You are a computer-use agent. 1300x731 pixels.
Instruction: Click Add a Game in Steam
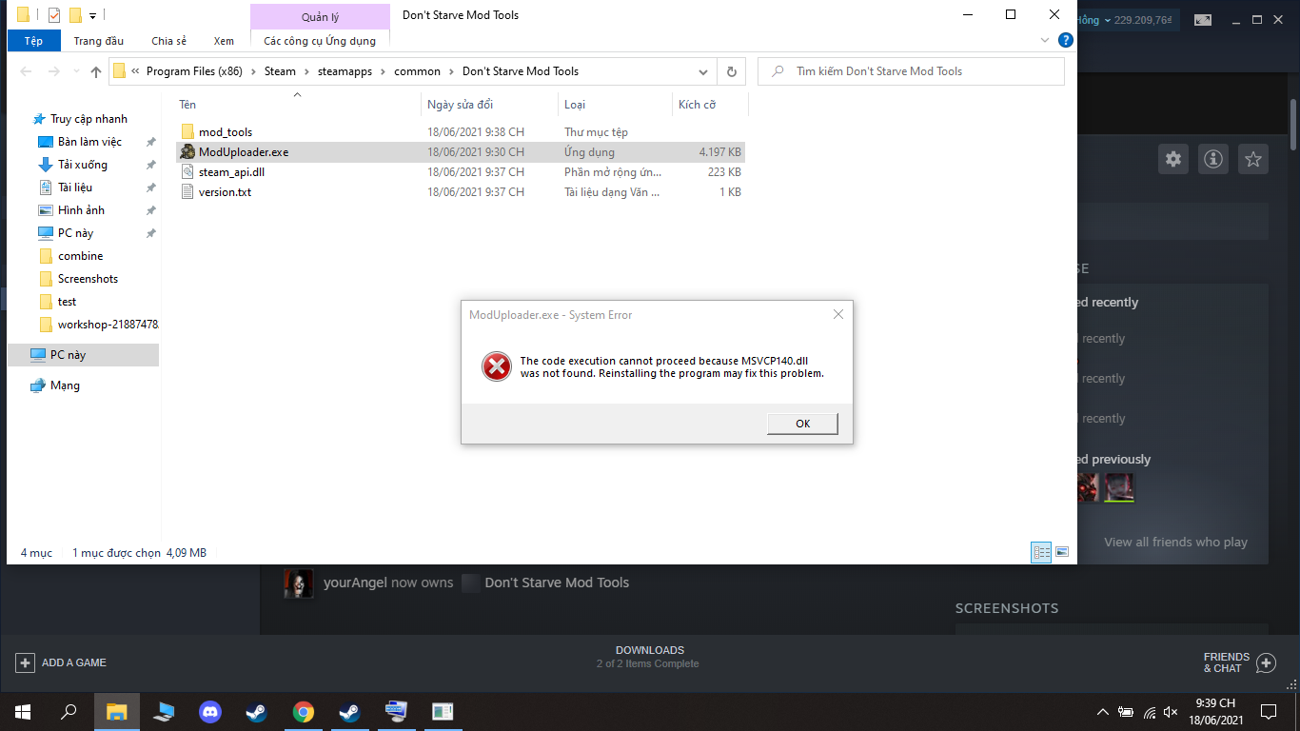(x=62, y=662)
